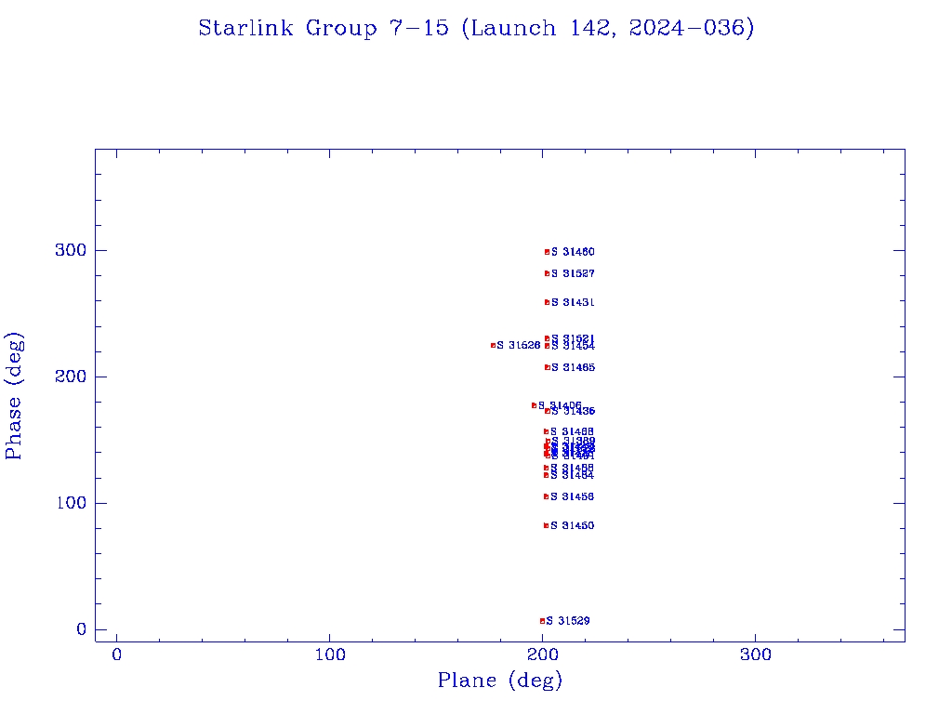Click the '300' tick on Plane axis

click(756, 655)
